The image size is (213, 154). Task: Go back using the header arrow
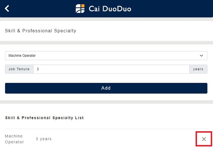click(7, 9)
